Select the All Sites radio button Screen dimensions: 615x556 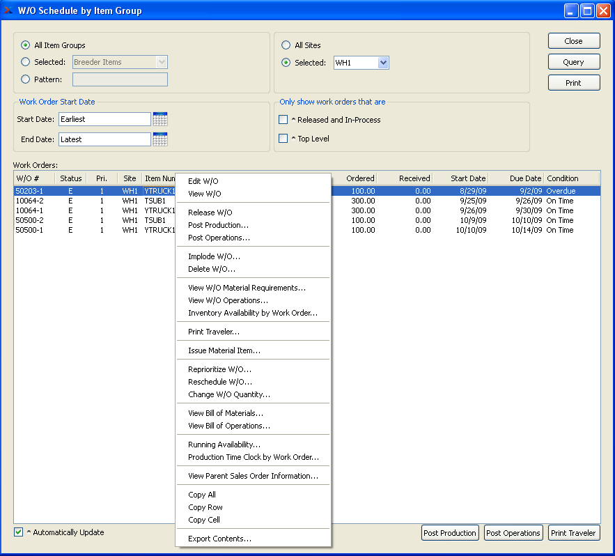tap(286, 45)
